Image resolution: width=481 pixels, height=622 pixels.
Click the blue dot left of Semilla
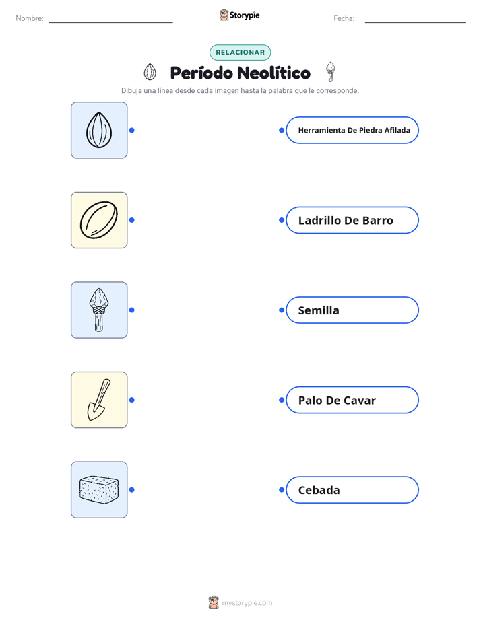(x=282, y=310)
